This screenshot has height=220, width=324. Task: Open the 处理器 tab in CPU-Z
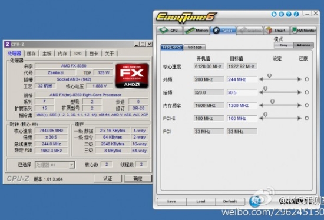[x=14, y=54]
